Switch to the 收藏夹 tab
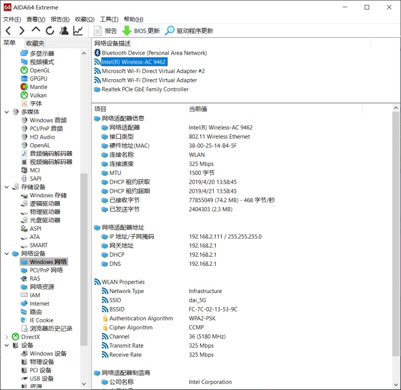 (35, 43)
